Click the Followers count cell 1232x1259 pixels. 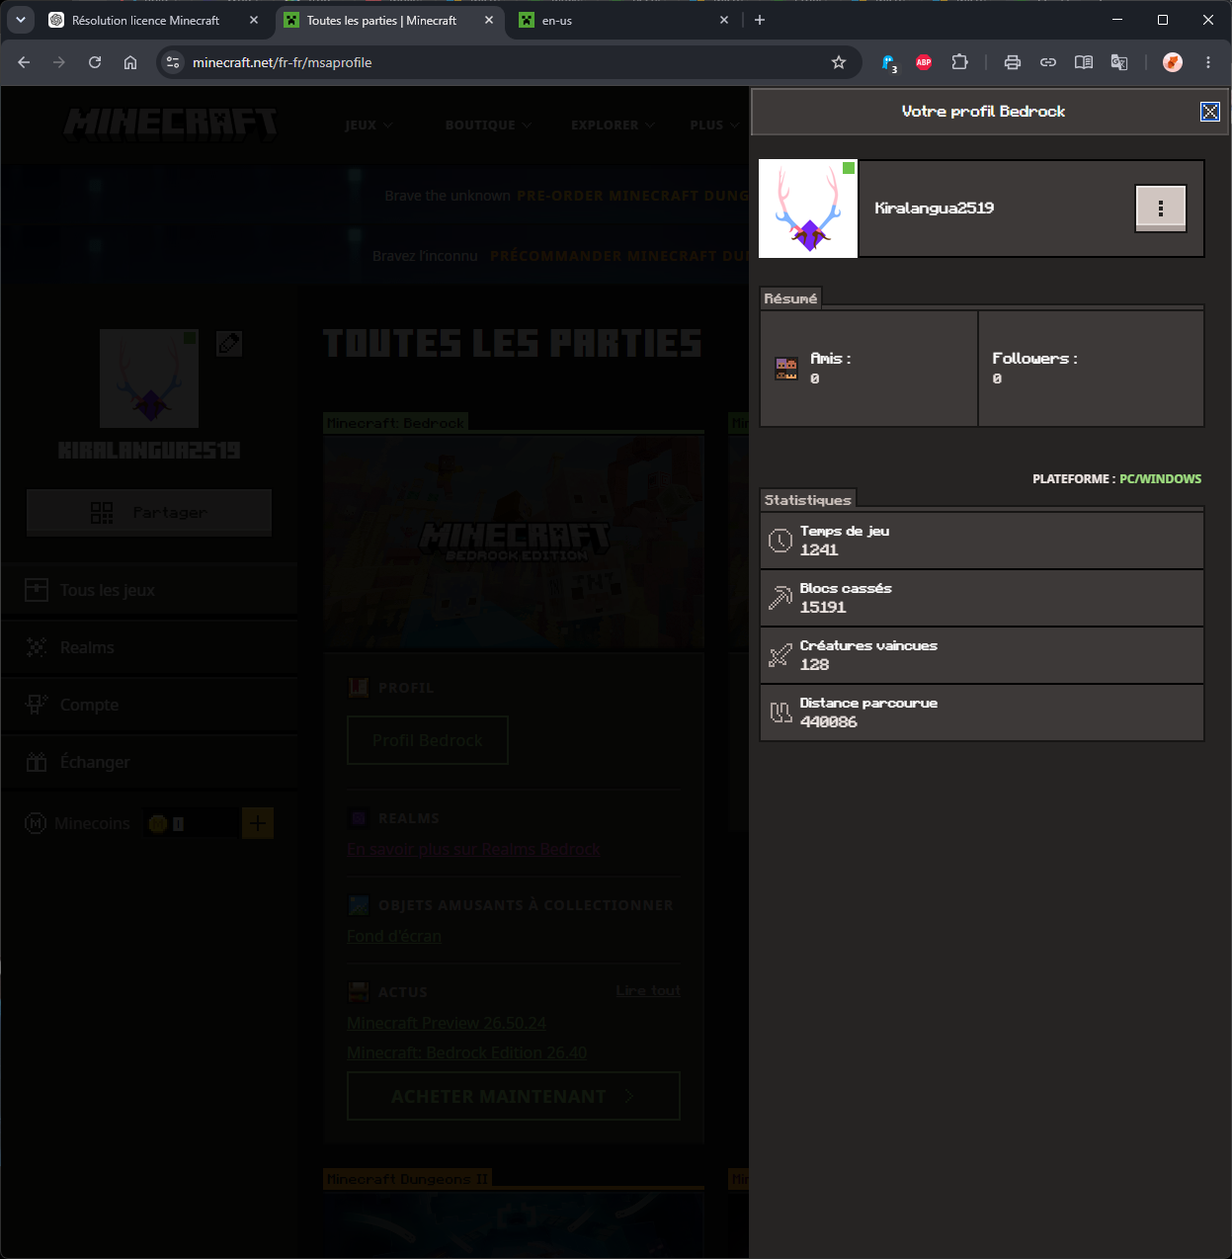point(1091,369)
